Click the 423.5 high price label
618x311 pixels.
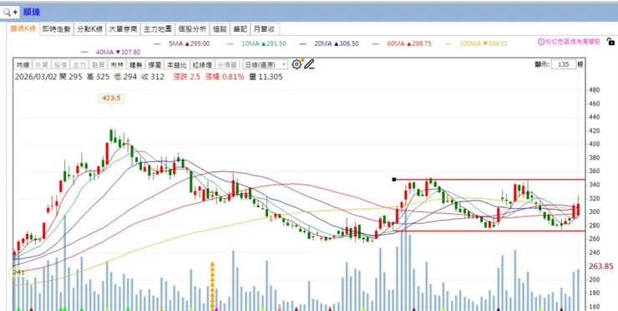111,98
